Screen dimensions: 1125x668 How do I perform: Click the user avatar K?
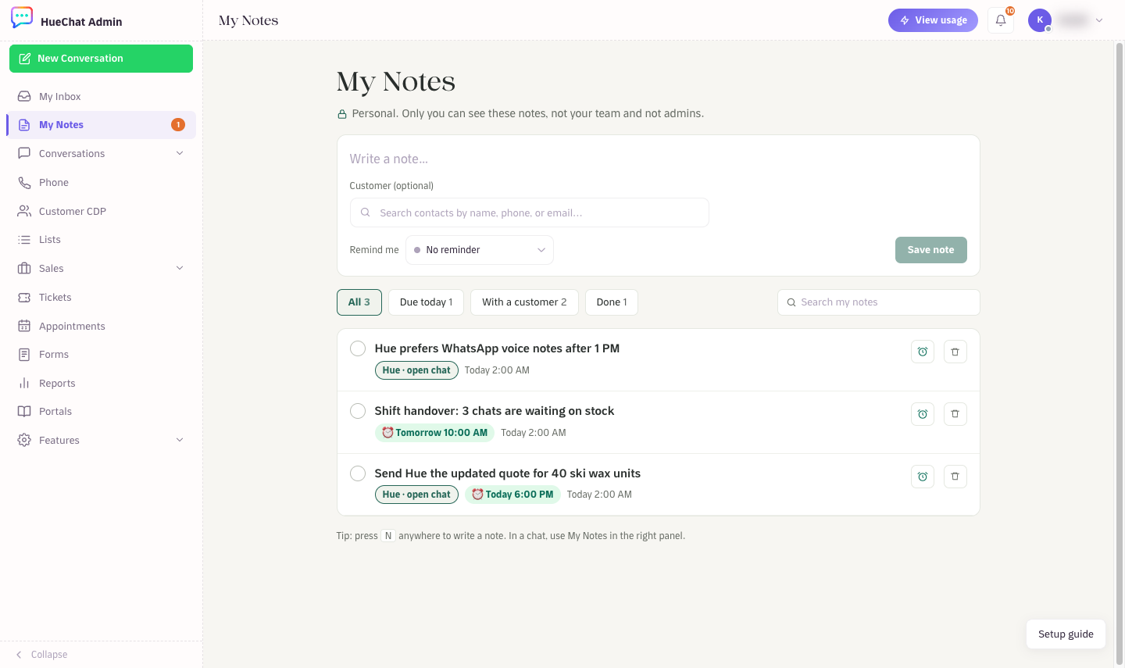[x=1040, y=20]
